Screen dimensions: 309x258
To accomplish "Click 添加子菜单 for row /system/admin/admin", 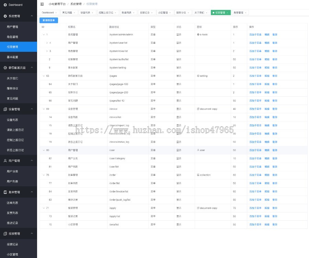I will pyautogui.click(x=255, y=34).
